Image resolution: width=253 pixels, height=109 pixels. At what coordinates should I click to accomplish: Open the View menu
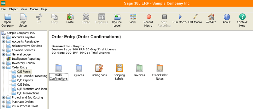pyautogui.click(x=24, y=9)
